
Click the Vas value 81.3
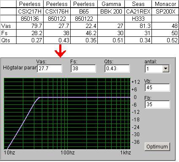[138, 26]
